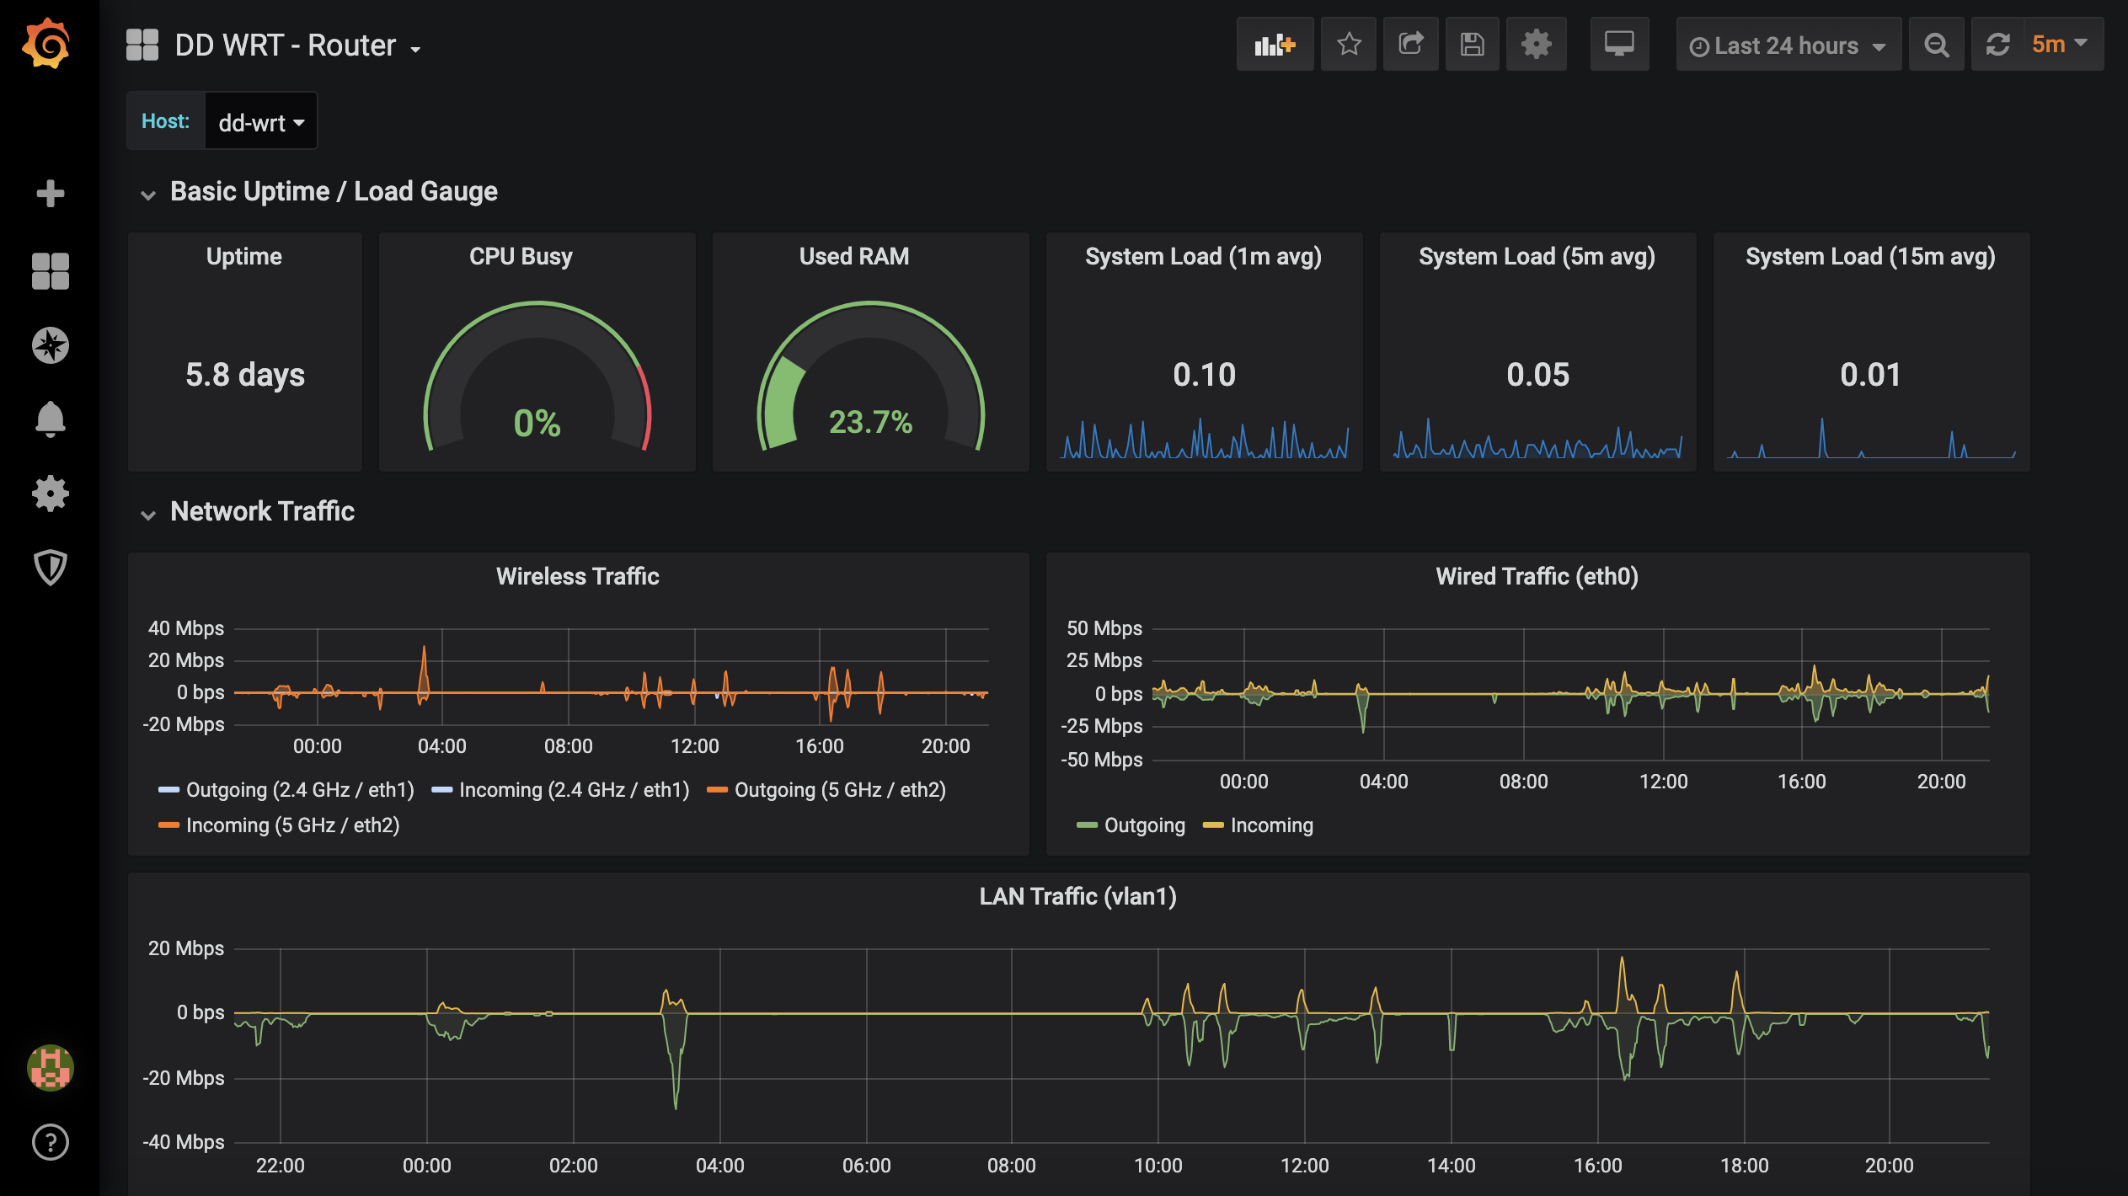Open the Explore compass in sidebar
Viewport: 2128px width, 1196px height.
pyautogui.click(x=50, y=345)
